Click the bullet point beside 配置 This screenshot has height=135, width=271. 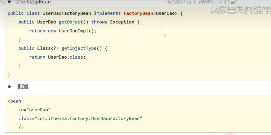point(10,87)
